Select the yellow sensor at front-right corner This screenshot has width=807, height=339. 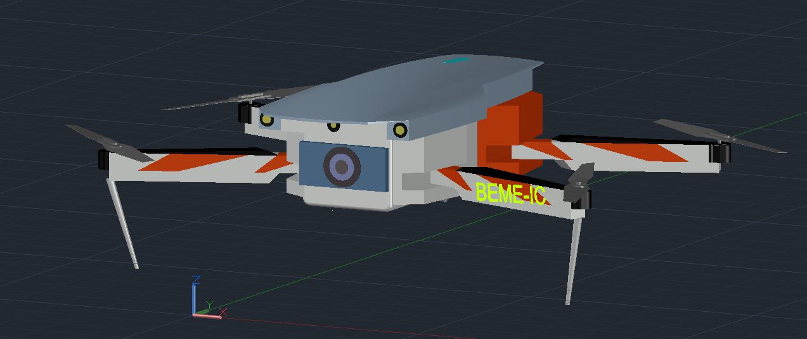coord(400,130)
